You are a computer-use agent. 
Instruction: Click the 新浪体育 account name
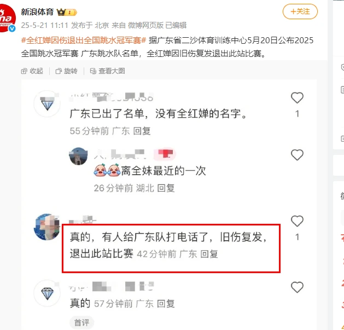point(37,12)
